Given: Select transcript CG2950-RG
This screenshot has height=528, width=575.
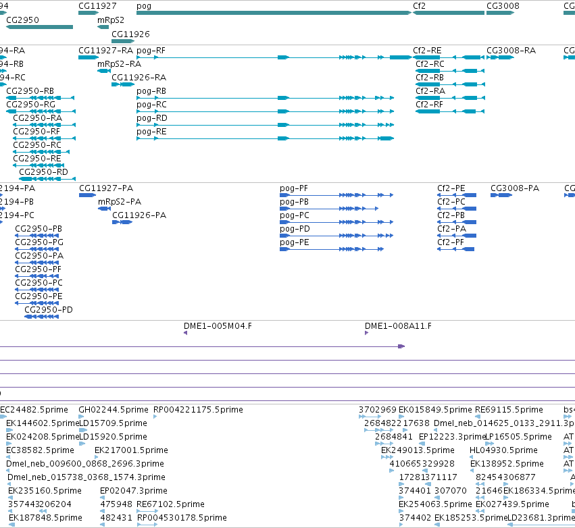Looking at the screenshot, I should (x=41, y=111).
